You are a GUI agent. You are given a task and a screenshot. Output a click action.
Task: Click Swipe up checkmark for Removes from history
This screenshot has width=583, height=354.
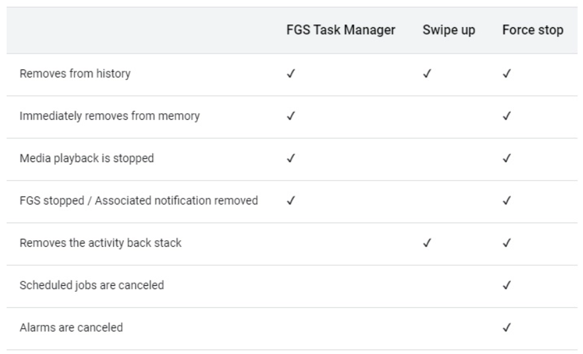[x=427, y=74]
